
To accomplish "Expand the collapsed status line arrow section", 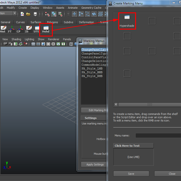I will (x=40, y=14).
